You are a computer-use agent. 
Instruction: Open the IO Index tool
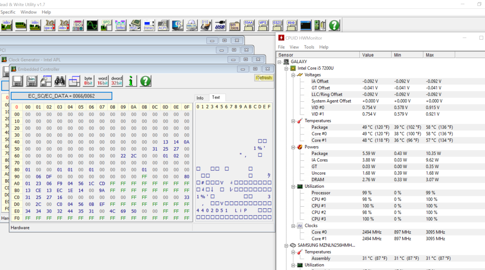pos(64,25)
